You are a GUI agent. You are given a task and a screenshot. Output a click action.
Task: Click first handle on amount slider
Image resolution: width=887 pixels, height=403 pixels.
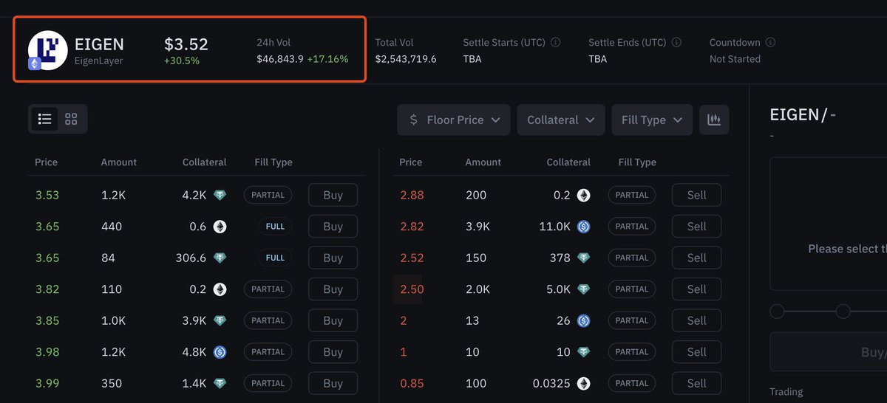[x=777, y=311]
